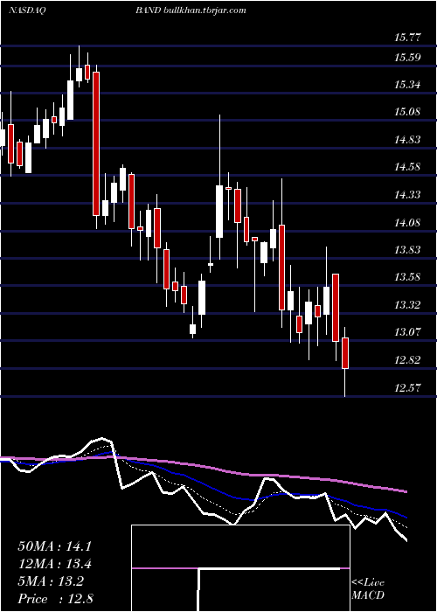The height and width of the screenshot is (612, 437).
Task: Click the 14.58 price label
Action: tap(408, 167)
